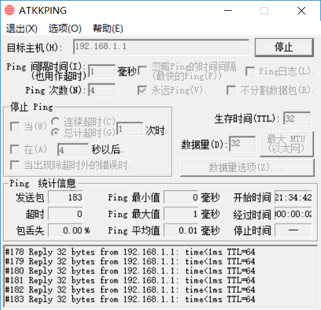Screen dimensions: 321x310
Task: Select the #182 Reply log line
Action: (130, 290)
